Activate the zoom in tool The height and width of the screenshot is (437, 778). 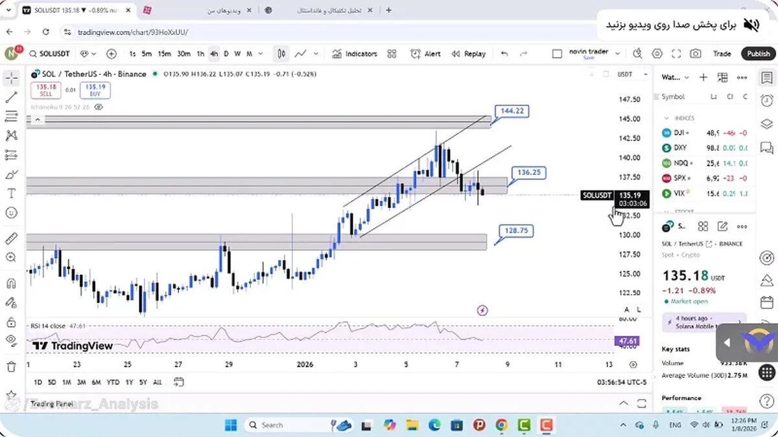tap(11, 258)
